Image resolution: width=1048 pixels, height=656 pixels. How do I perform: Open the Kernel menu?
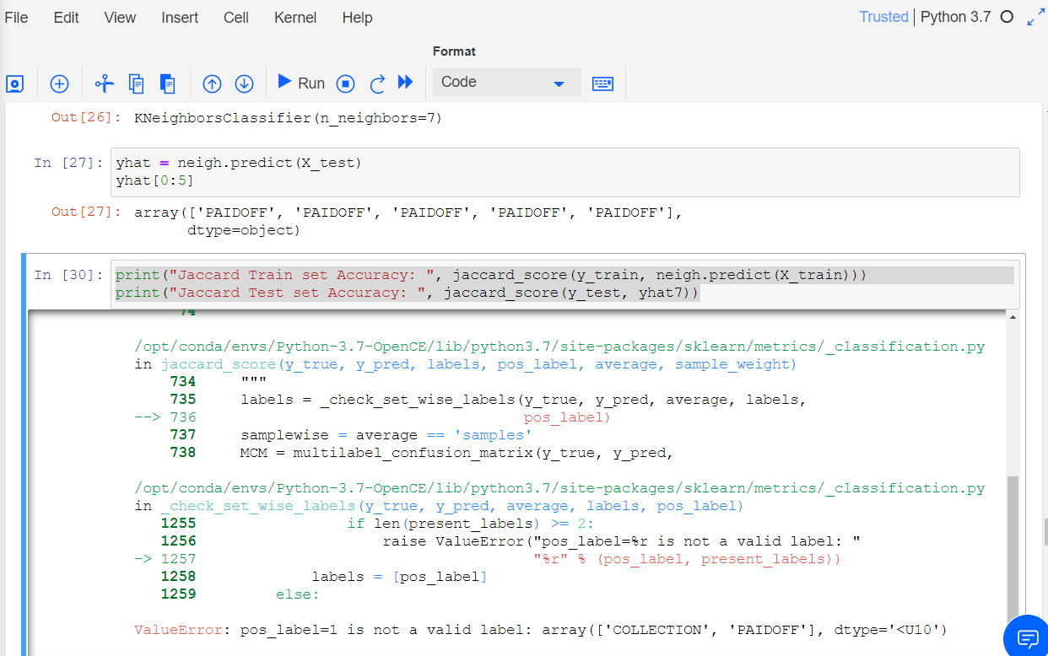tap(294, 17)
